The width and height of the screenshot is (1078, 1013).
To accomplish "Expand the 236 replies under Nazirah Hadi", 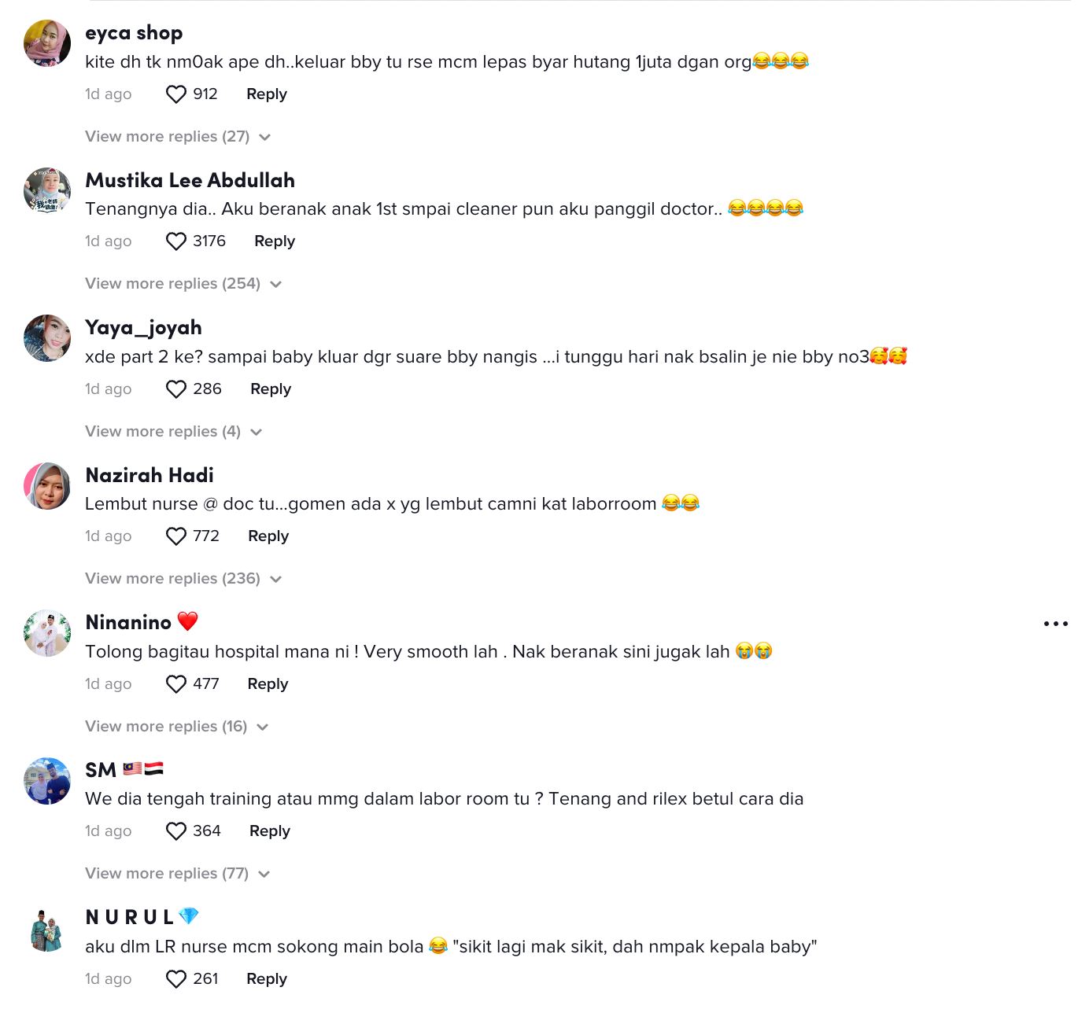I will coord(172,578).
